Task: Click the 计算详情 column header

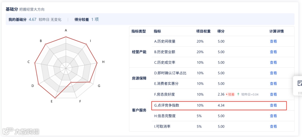Action: click(276, 31)
